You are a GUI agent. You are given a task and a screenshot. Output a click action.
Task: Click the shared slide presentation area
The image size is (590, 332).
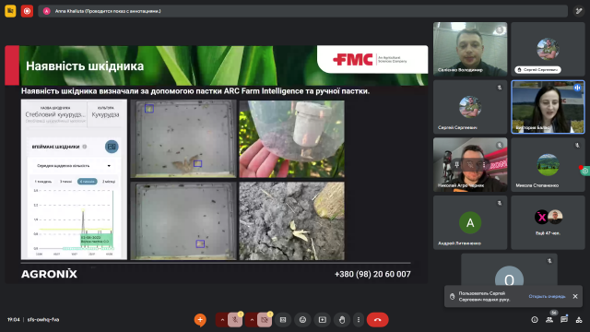point(217,164)
